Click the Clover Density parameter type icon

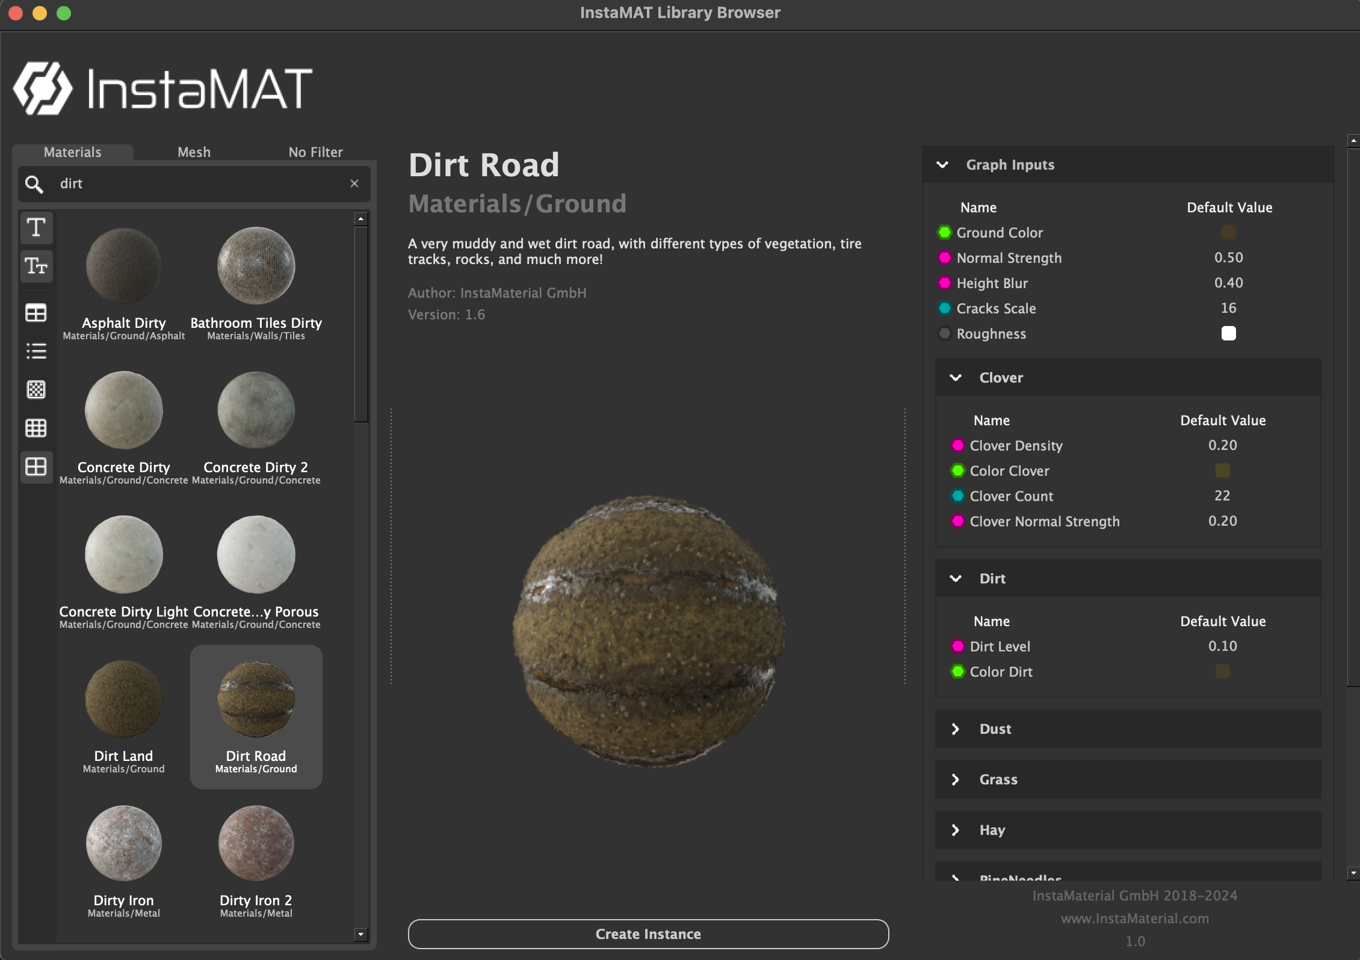[x=958, y=446]
